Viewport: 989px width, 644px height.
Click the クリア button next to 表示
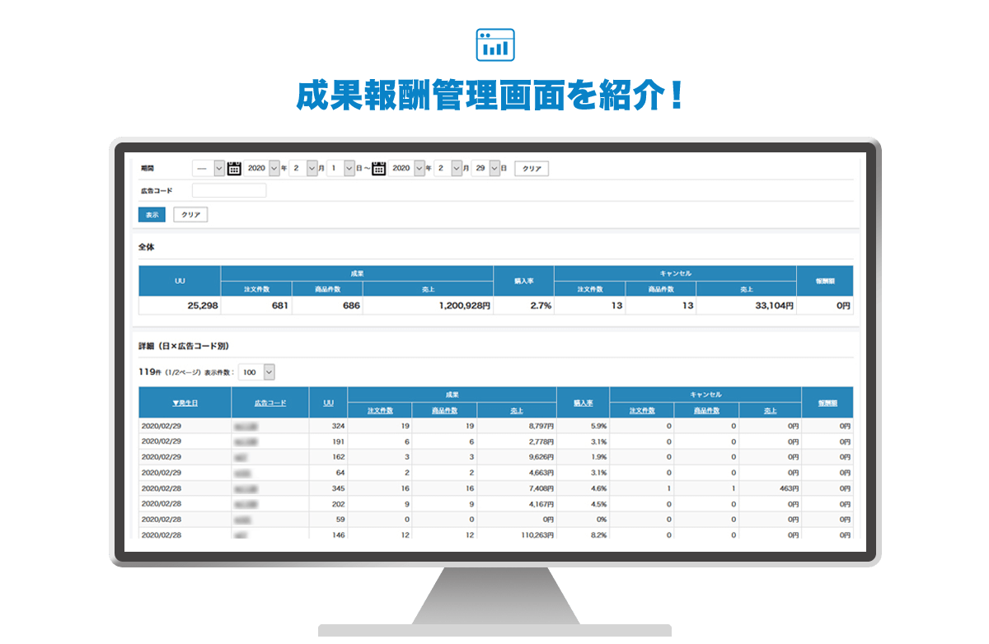point(190,214)
